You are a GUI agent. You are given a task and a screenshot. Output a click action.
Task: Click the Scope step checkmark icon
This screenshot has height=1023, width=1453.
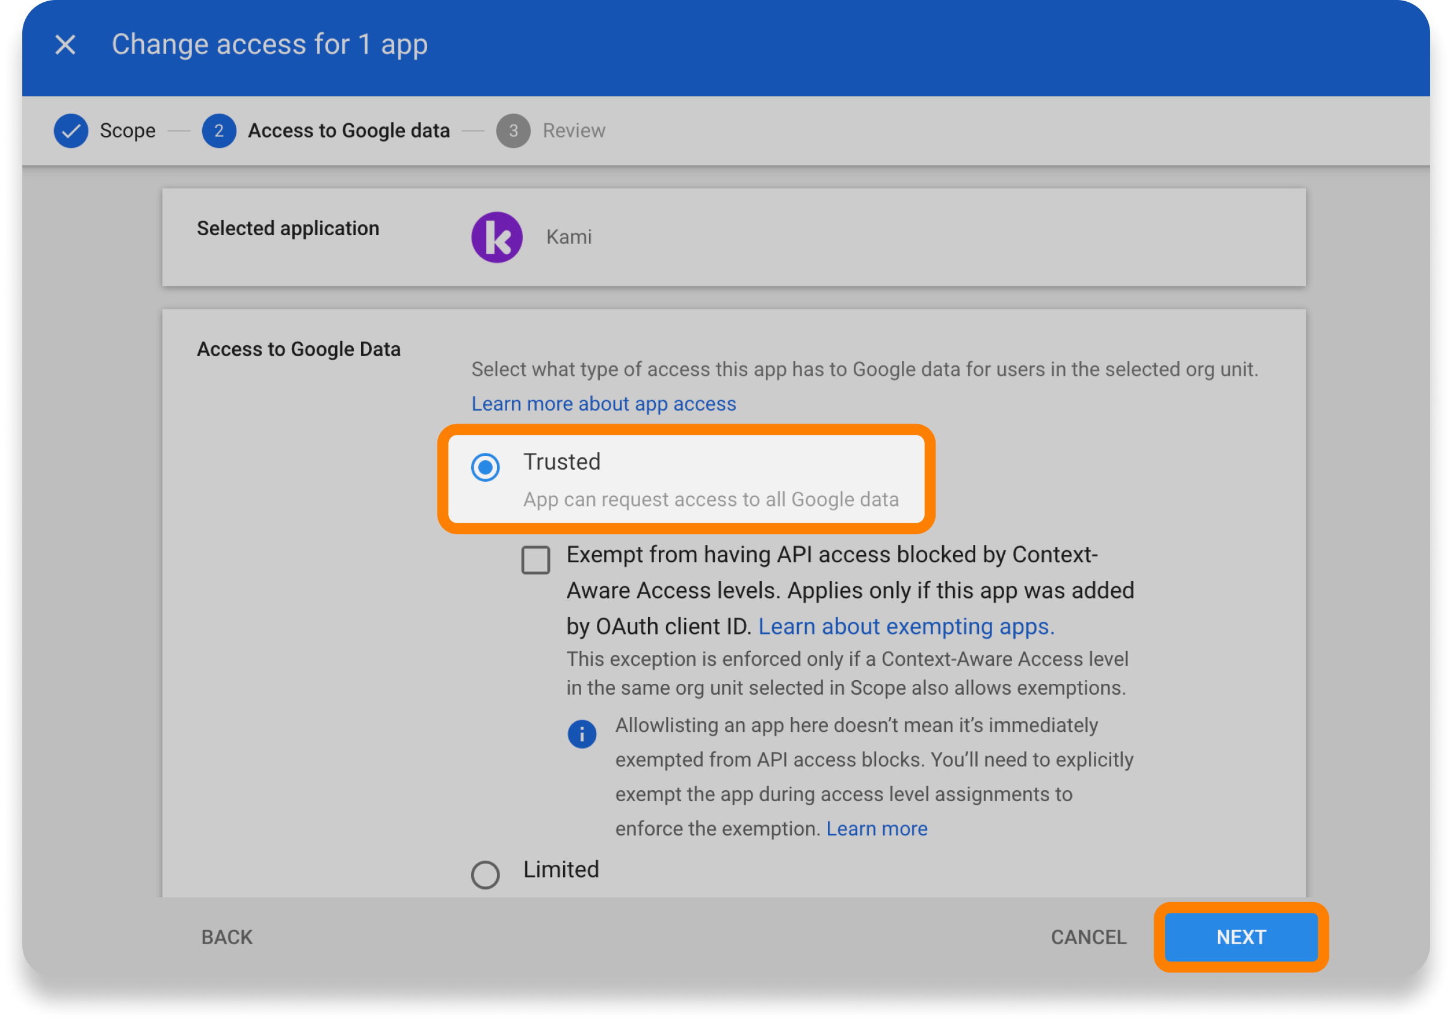coord(71,131)
